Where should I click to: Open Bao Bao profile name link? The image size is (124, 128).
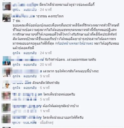coord(22,83)
